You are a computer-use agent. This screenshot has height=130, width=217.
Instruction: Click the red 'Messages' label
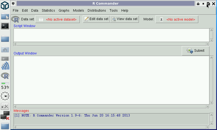point(21,111)
